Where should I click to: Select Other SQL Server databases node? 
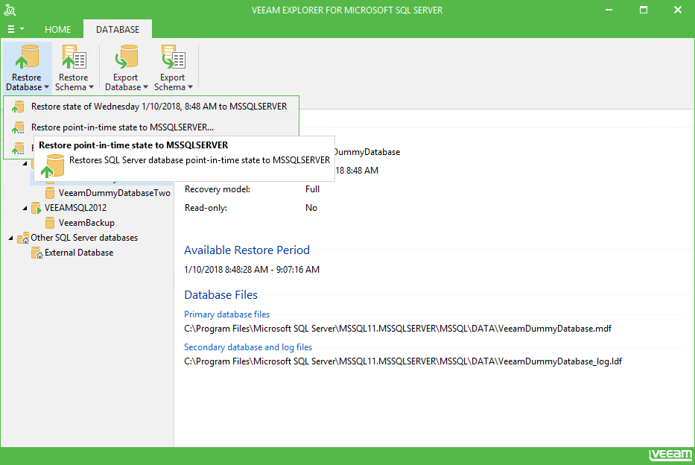(84, 238)
